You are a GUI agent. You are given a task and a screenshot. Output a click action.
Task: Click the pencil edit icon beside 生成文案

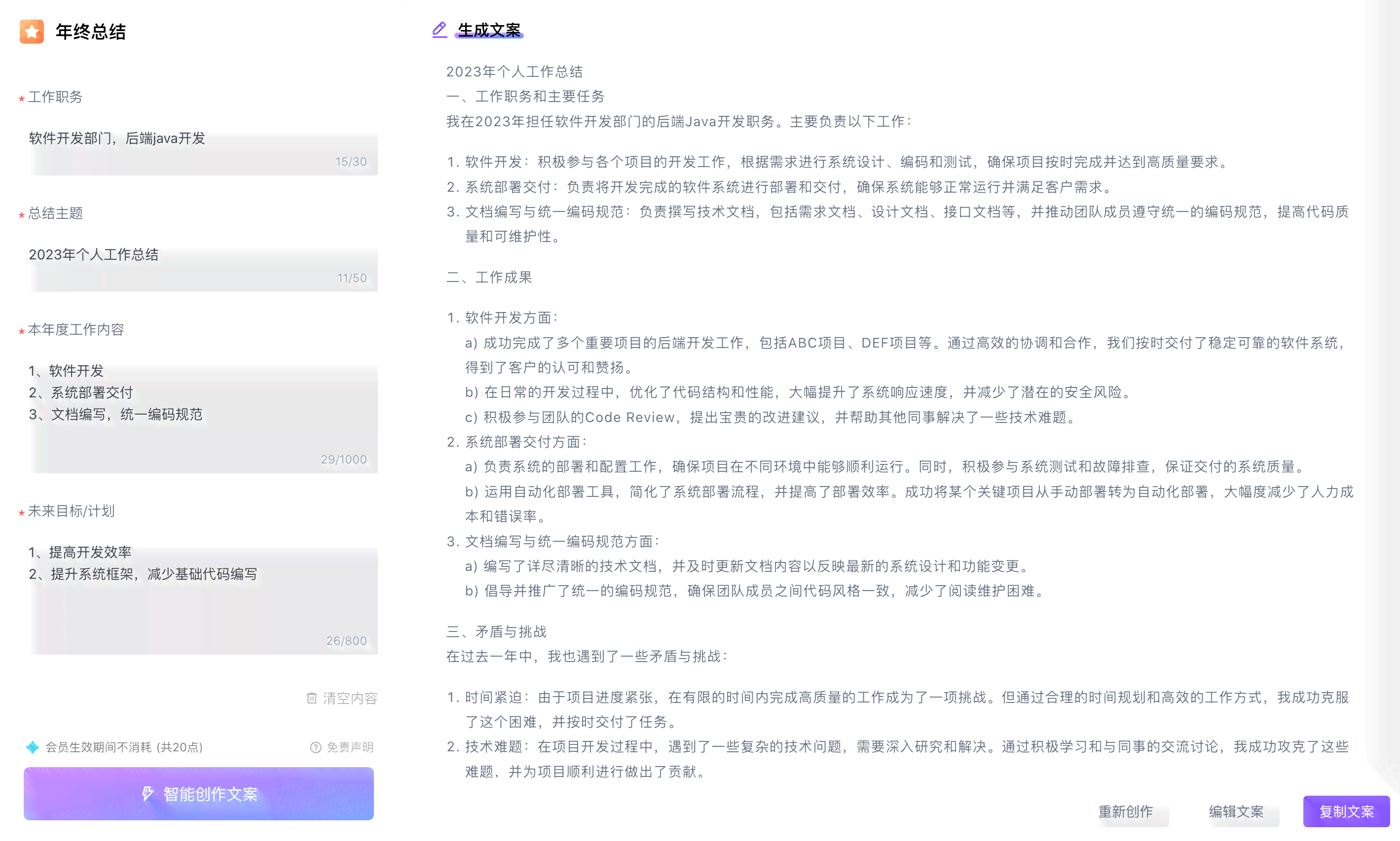coord(440,30)
